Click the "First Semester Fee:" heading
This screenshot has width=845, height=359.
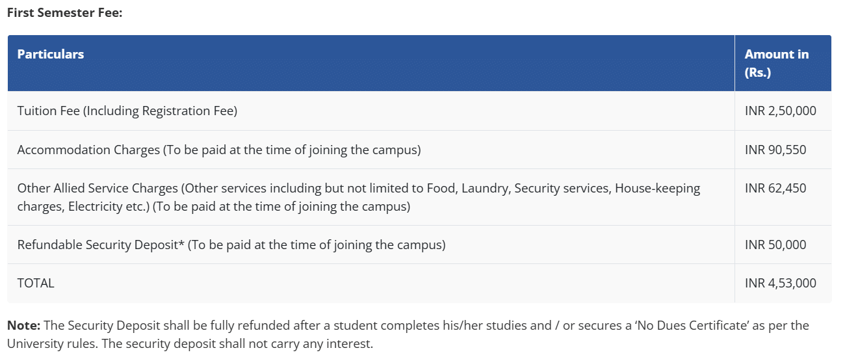click(x=64, y=12)
